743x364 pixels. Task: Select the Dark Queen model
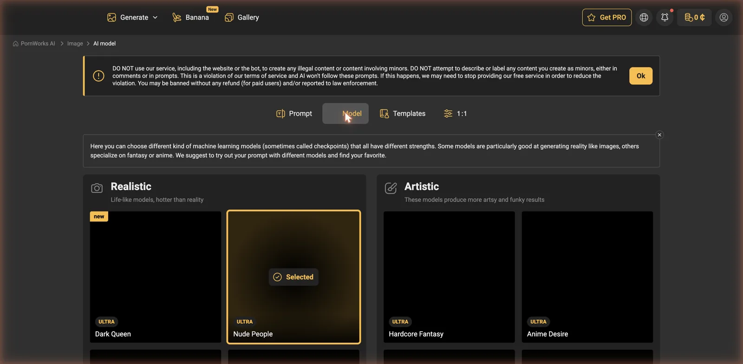(x=156, y=277)
